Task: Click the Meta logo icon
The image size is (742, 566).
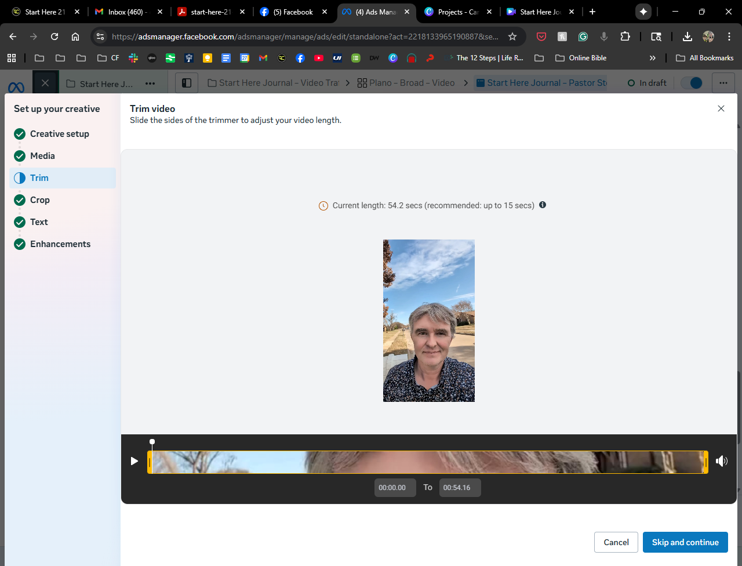Action: point(16,88)
